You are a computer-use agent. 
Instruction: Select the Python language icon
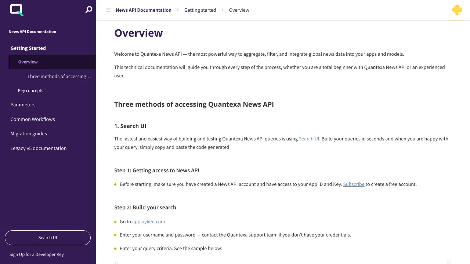pyautogui.click(x=457, y=10)
